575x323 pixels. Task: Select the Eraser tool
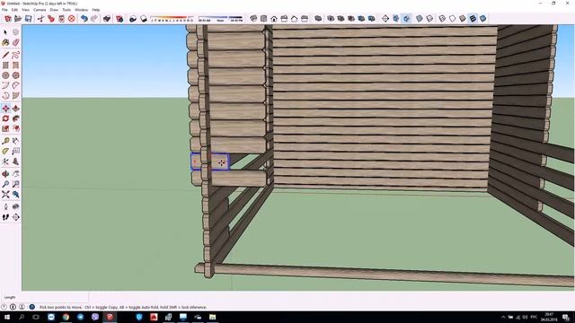(16, 42)
